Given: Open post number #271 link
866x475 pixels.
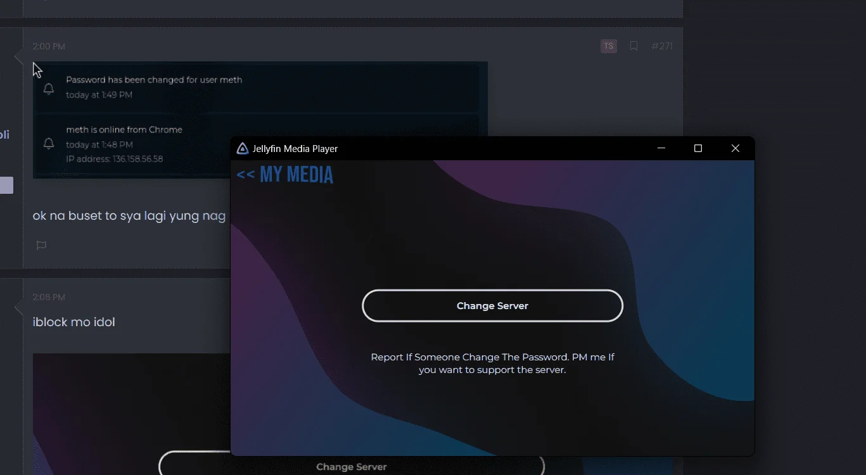Looking at the screenshot, I should point(662,46).
